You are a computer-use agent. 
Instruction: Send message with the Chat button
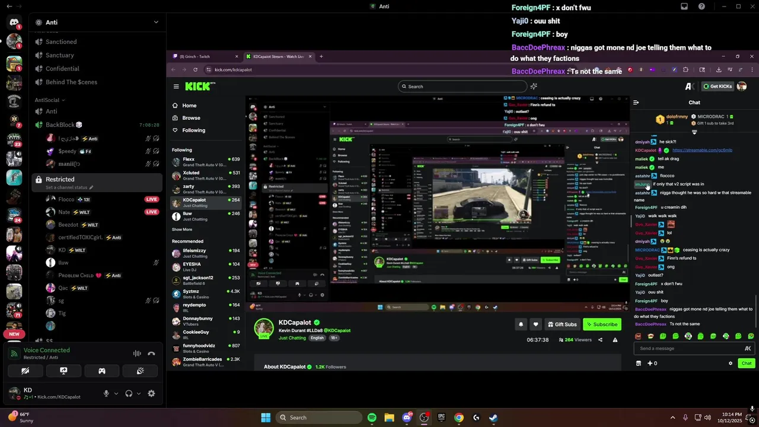(x=746, y=363)
